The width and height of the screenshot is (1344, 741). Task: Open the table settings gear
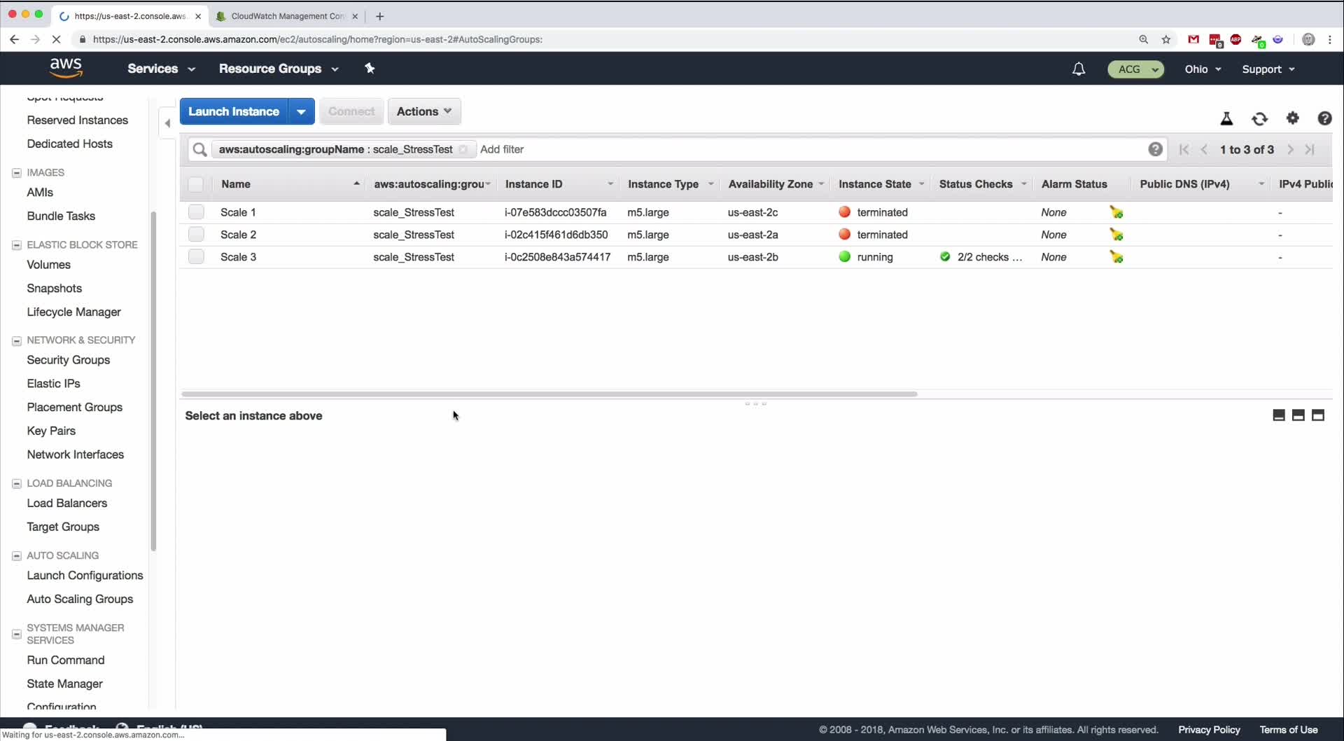1293,118
